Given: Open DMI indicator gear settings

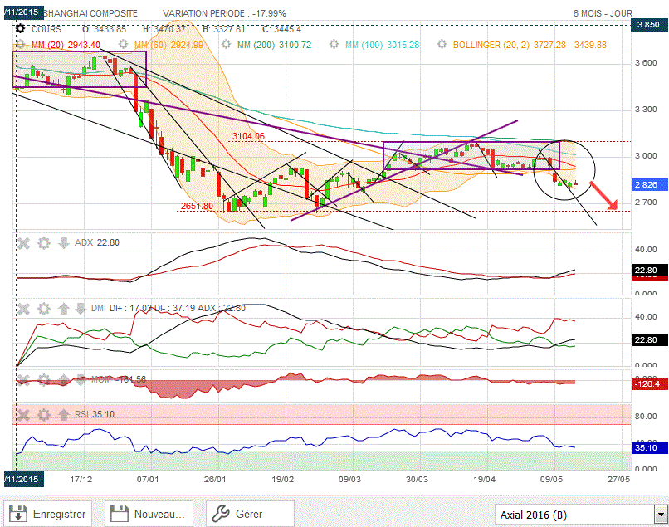Looking at the screenshot, I should (x=43, y=309).
